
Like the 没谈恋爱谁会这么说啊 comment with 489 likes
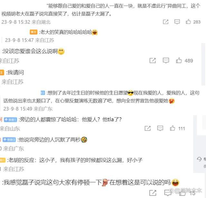(179, 61)
